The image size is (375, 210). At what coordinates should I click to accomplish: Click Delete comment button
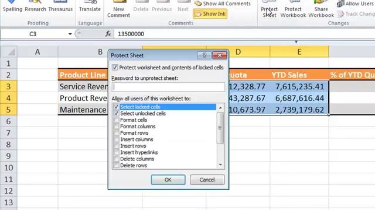tap(141, 6)
